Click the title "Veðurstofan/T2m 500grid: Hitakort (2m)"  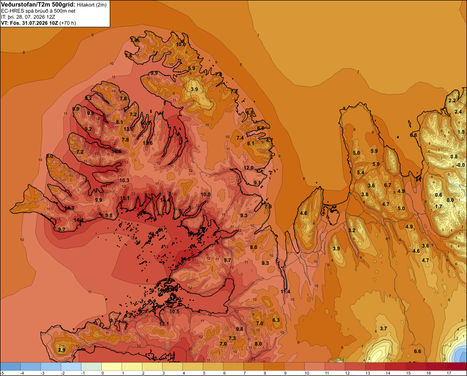click(x=54, y=5)
